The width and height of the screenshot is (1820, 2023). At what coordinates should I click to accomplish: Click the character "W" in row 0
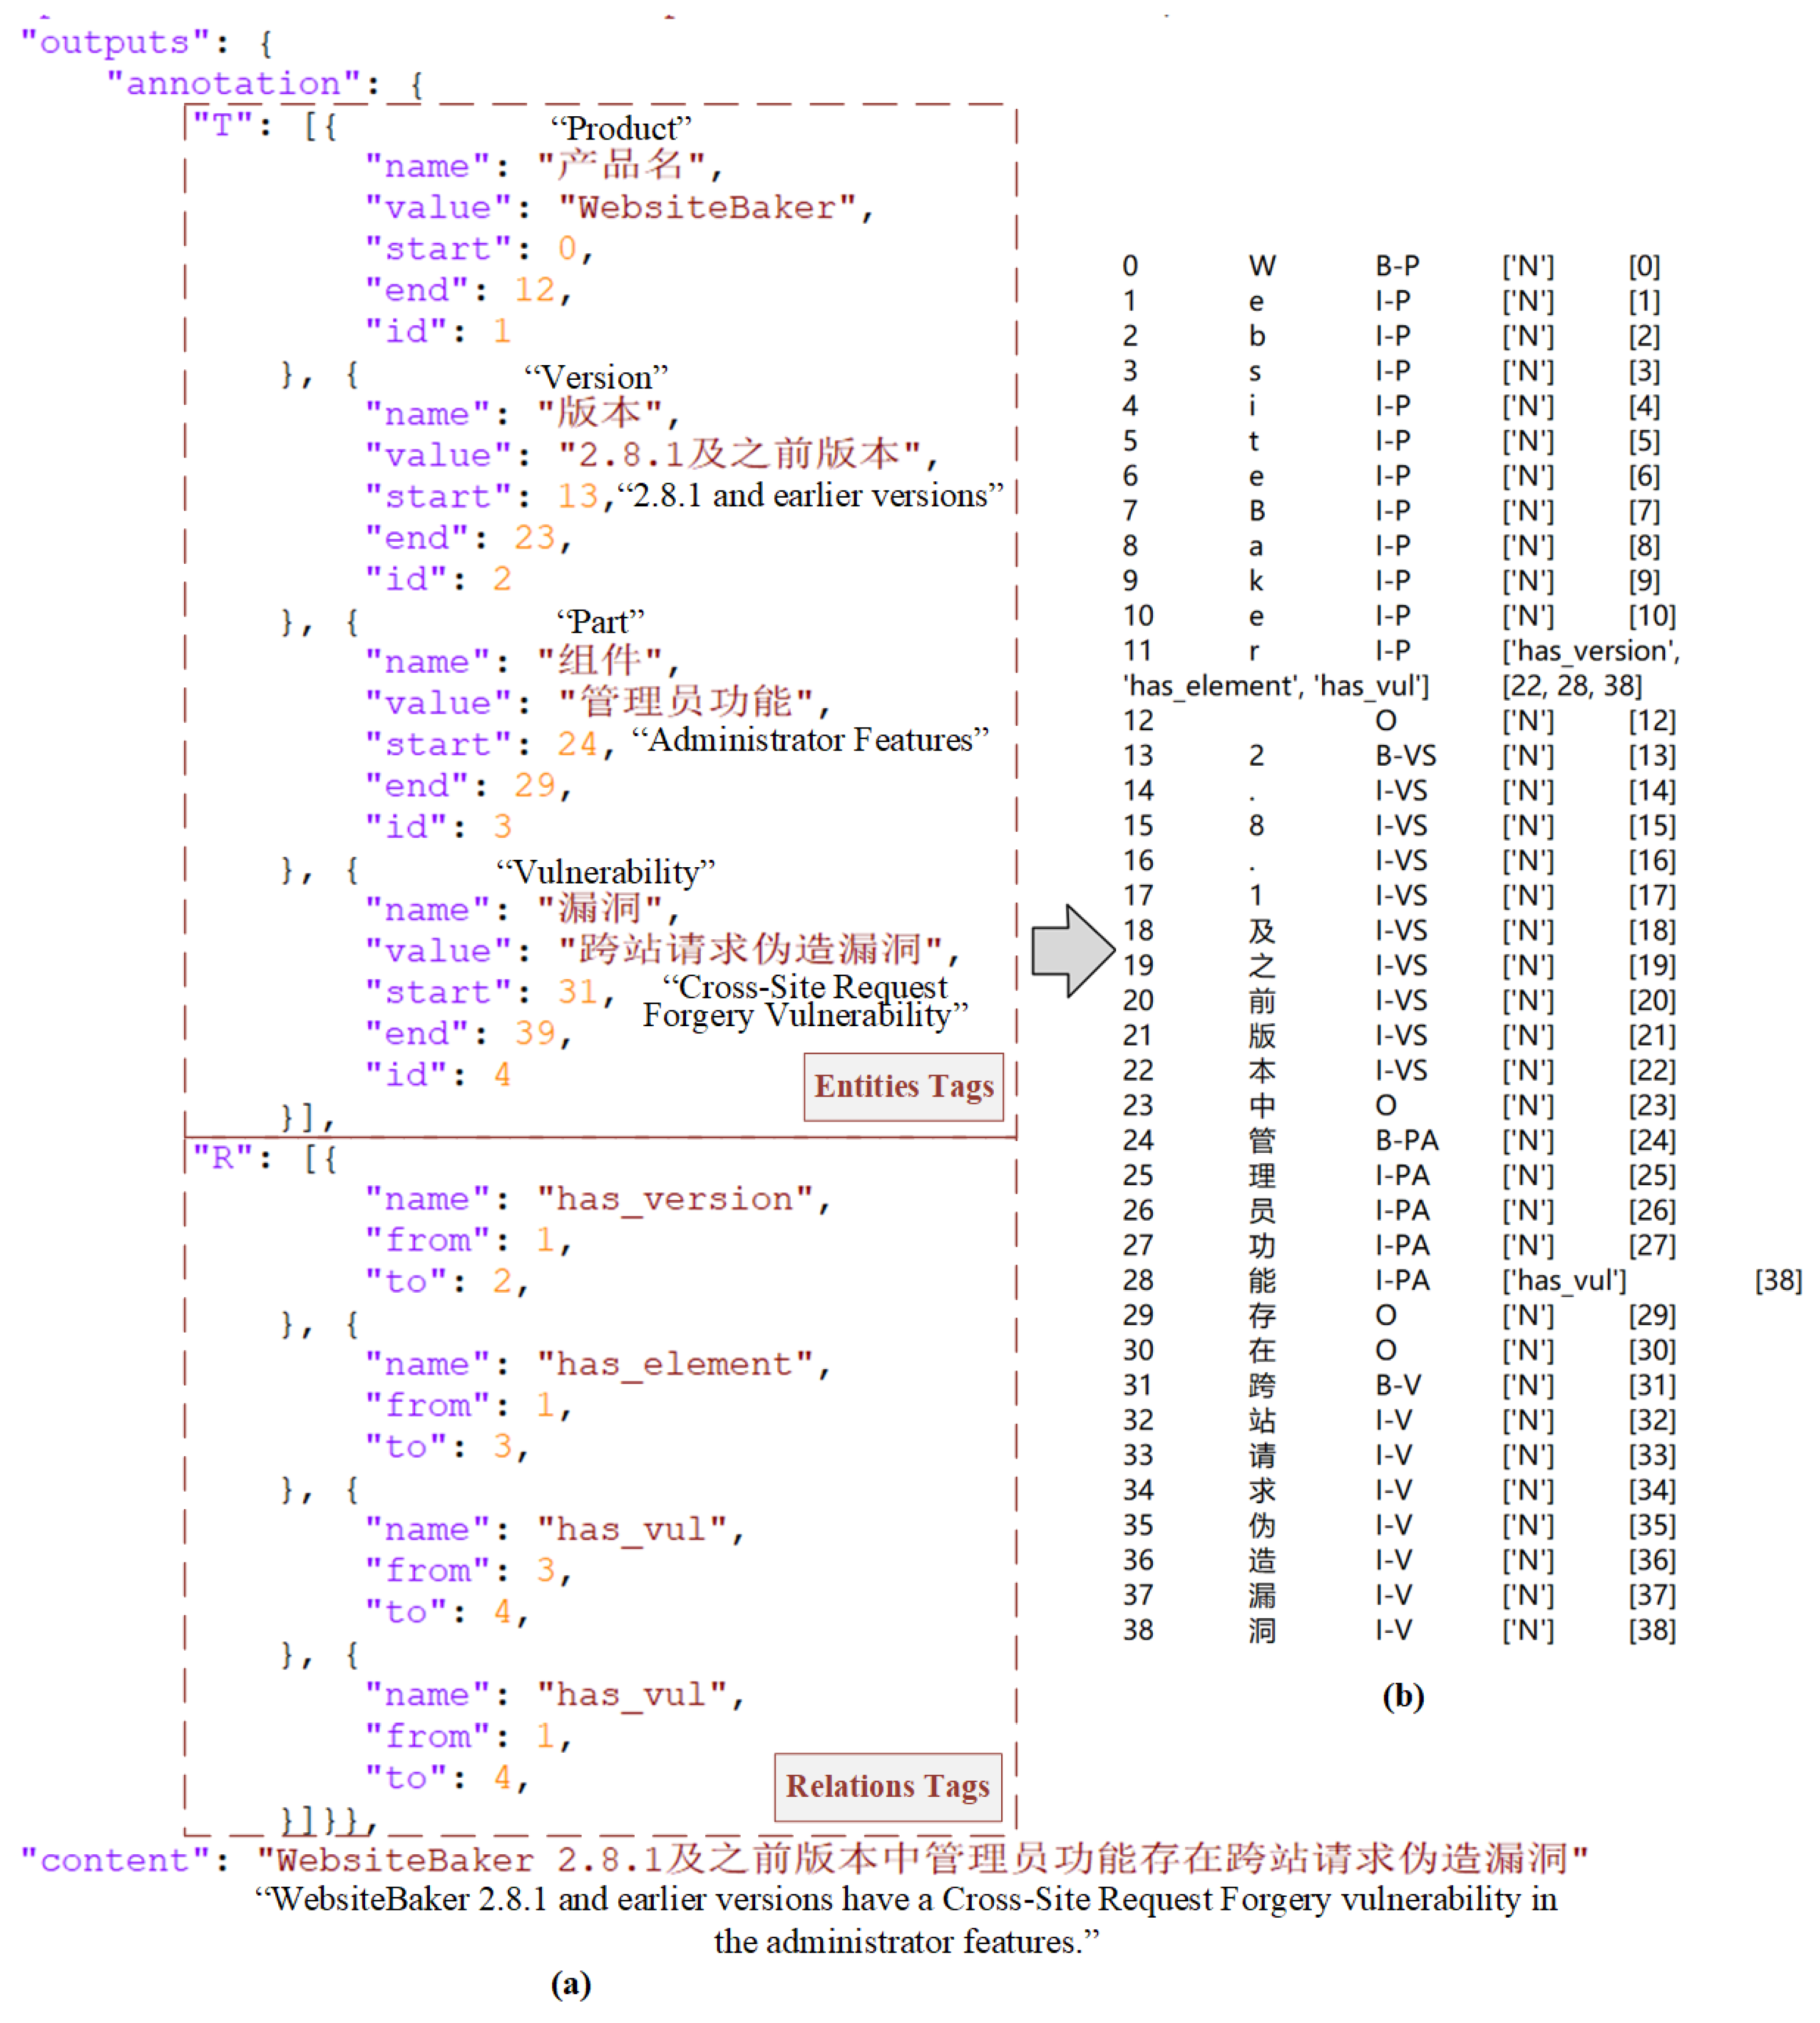[x=1262, y=266]
